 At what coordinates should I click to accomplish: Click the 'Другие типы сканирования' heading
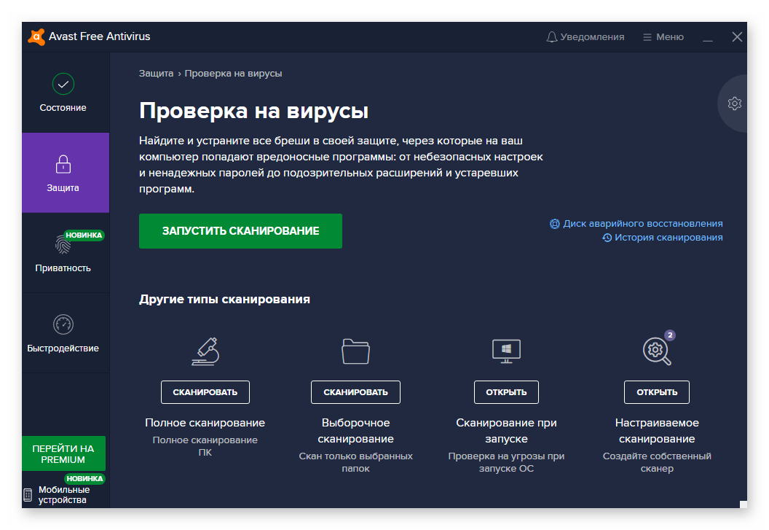pyautogui.click(x=224, y=299)
